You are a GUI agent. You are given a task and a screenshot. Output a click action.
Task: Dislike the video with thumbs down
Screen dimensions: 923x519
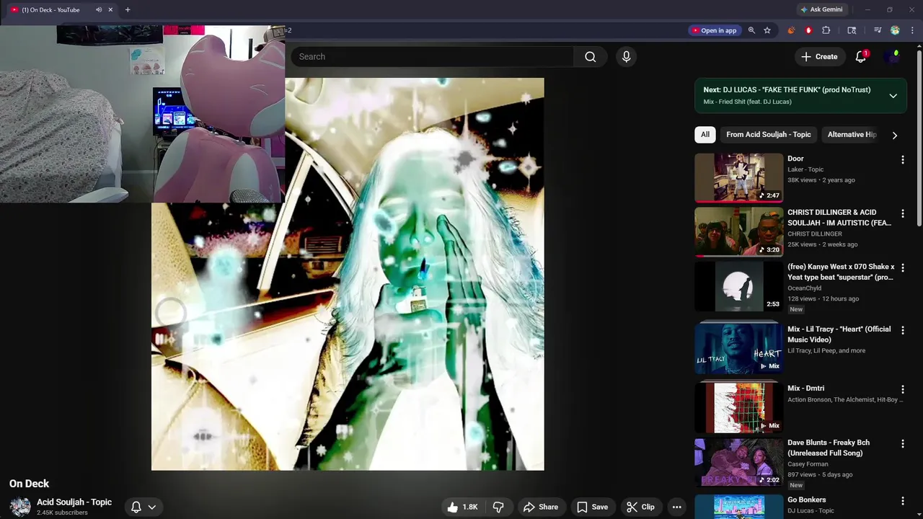click(x=498, y=507)
